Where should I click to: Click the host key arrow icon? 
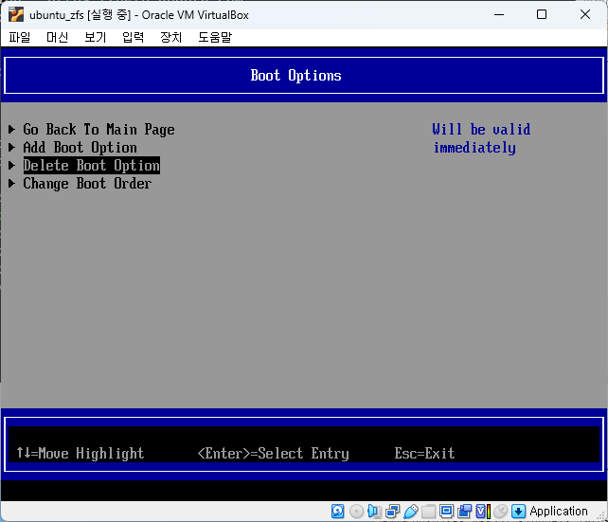click(x=518, y=511)
